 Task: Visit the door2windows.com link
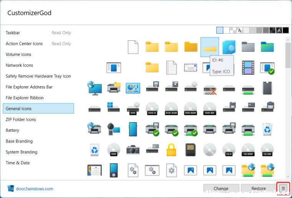click(35, 189)
